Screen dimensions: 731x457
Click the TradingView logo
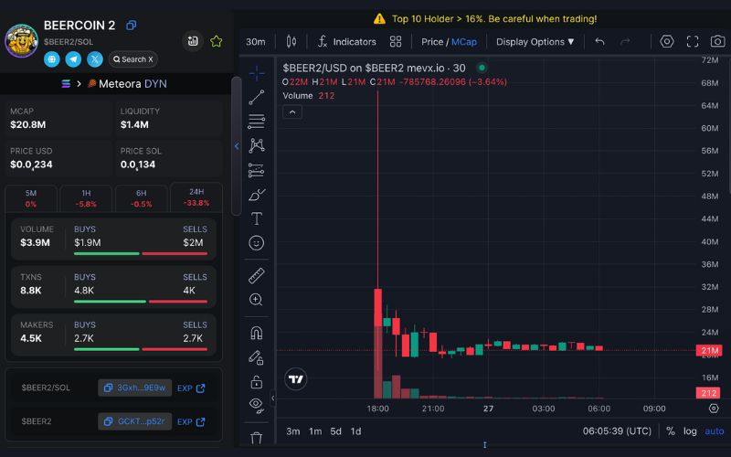click(x=295, y=379)
